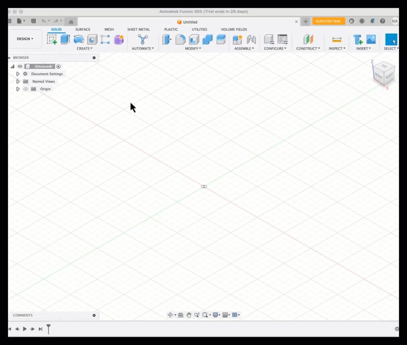
Task: Click the Extensions icon beside Subscribe Now
Action: pos(351,21)
